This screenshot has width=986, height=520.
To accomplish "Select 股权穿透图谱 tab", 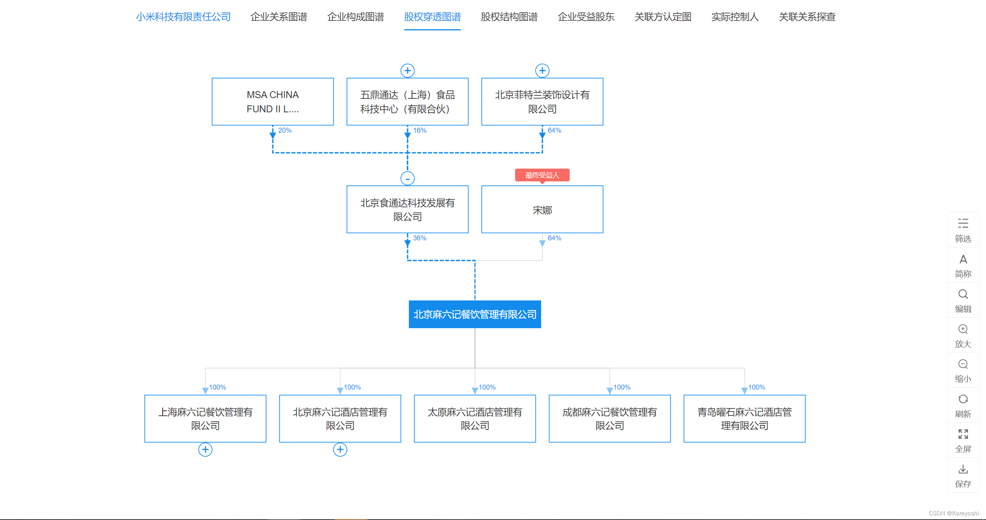I will 432,17.
